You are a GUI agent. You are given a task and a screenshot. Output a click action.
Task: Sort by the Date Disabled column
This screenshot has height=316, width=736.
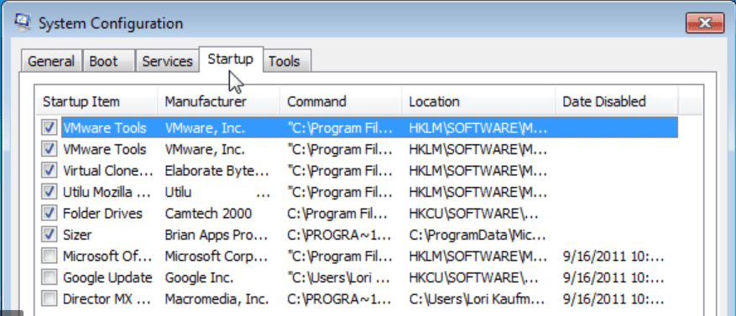[x=616, y=101]
